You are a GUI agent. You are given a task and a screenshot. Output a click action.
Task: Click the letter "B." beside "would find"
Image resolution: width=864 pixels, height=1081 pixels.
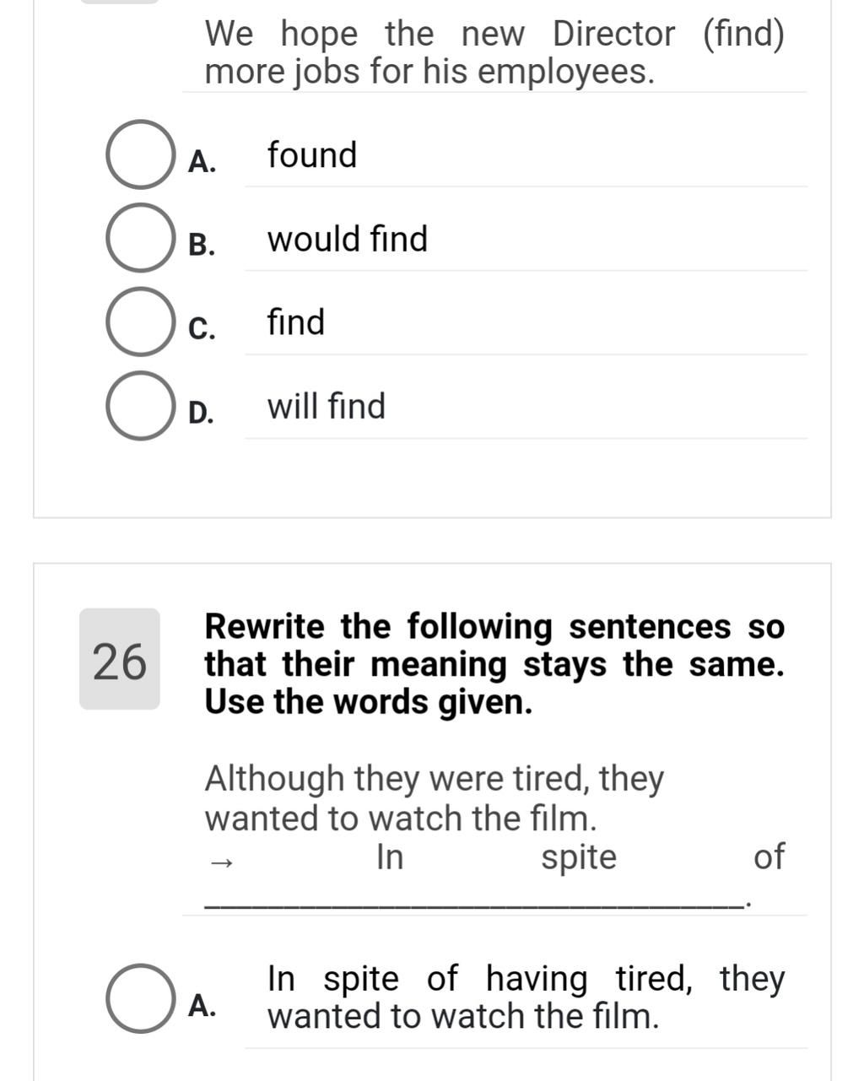pos(202,245)
